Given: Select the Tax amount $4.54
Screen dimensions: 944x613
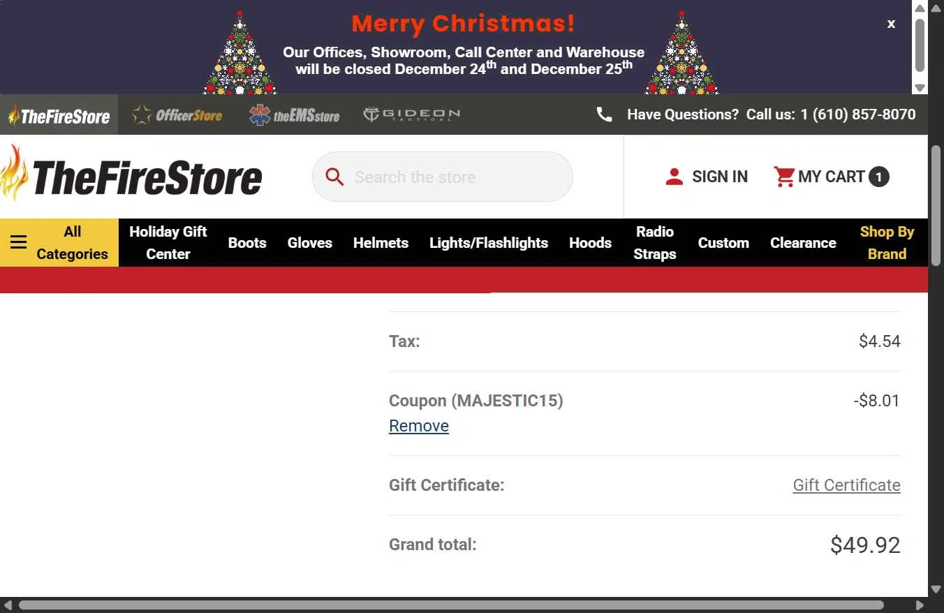Looking at the screenshot, I should (x=880, y=341).
